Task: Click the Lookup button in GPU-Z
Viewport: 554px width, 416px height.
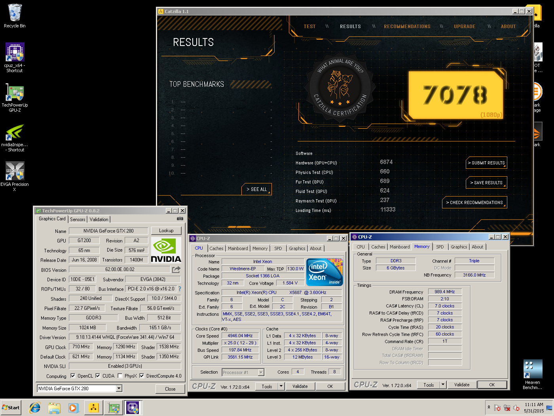Action: click(x=166, y=231)
